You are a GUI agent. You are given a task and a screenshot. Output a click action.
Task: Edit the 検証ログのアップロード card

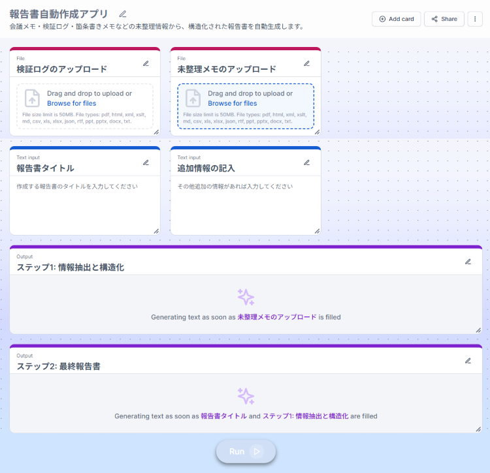pos(146,64)
